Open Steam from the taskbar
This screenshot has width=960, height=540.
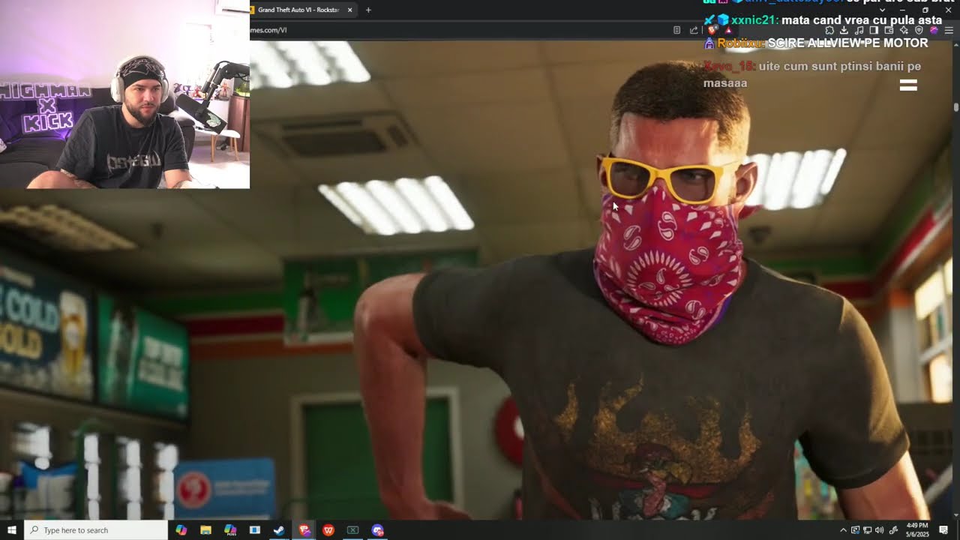click(x=279, y=530)
